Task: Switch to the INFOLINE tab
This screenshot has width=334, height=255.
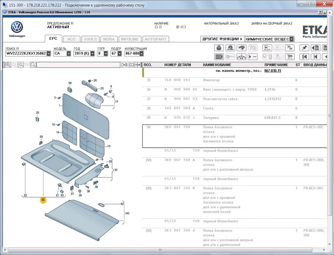Action: [x=130, y=39]
